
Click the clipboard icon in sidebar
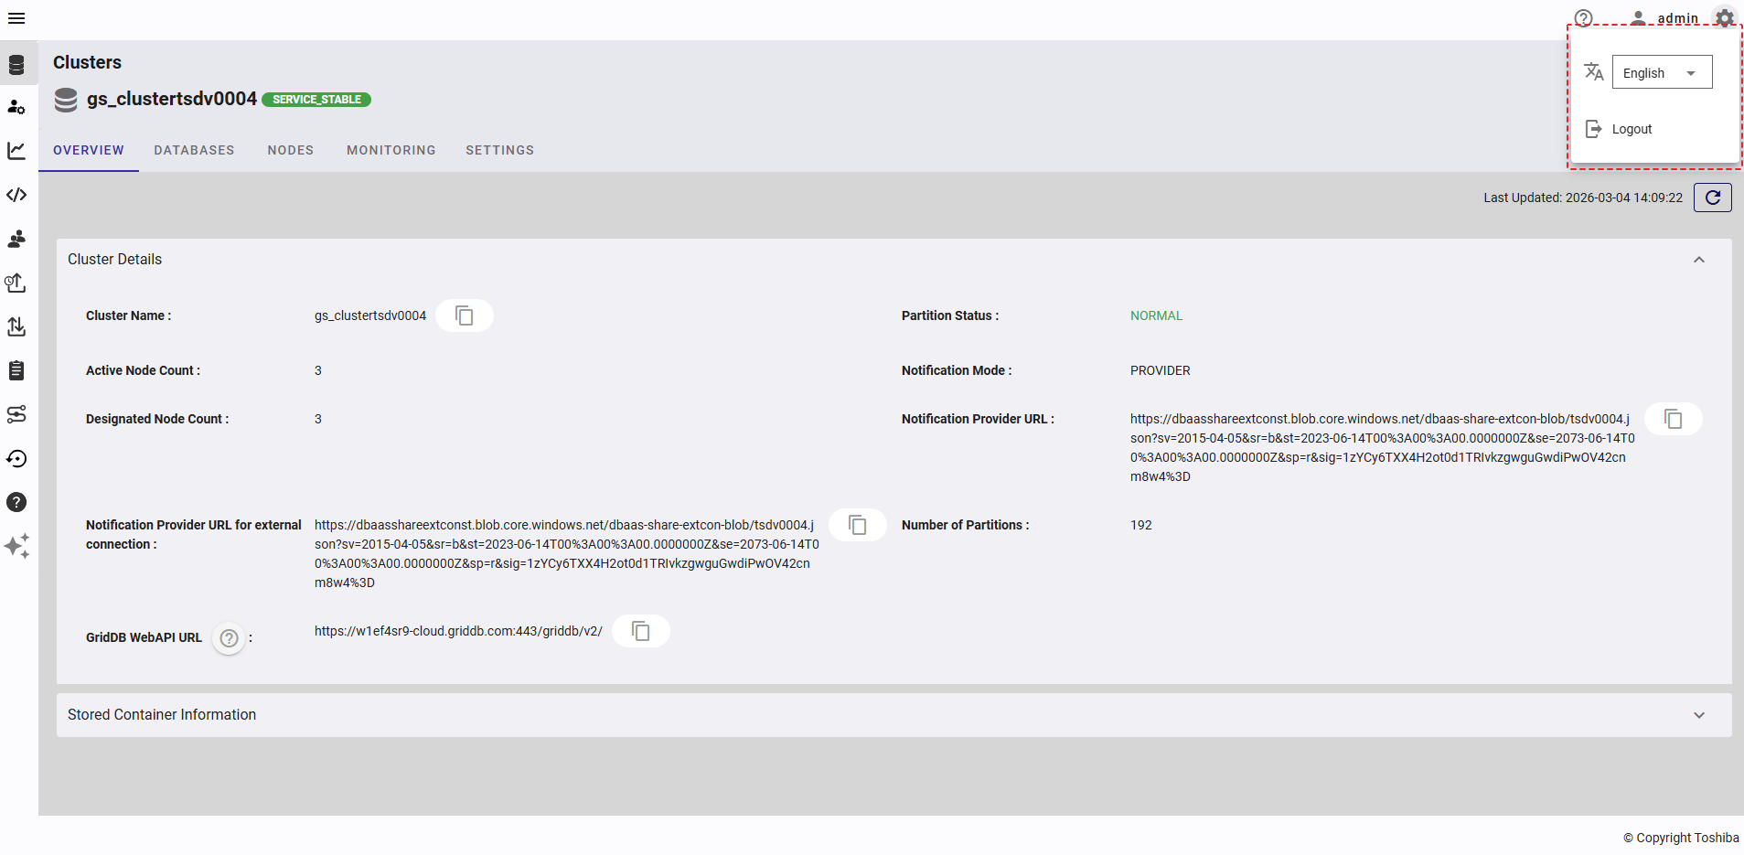[x=16, y=370]
